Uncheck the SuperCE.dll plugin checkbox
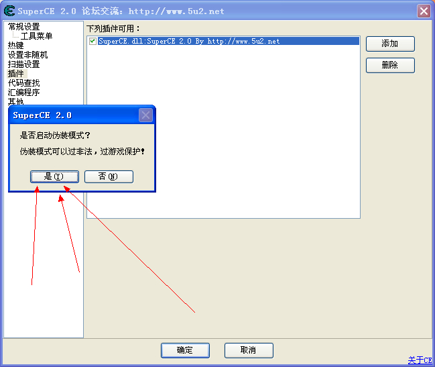This screenshot has height=367, width=435. click(92, 41)
